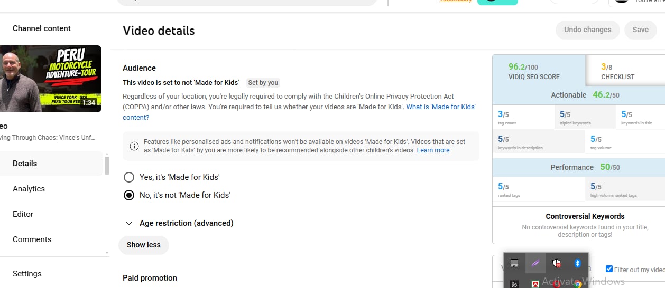This screenshot has height=288, width=665.
Task: Open Comments from the left sidebar
Action: tap(32, 239)
